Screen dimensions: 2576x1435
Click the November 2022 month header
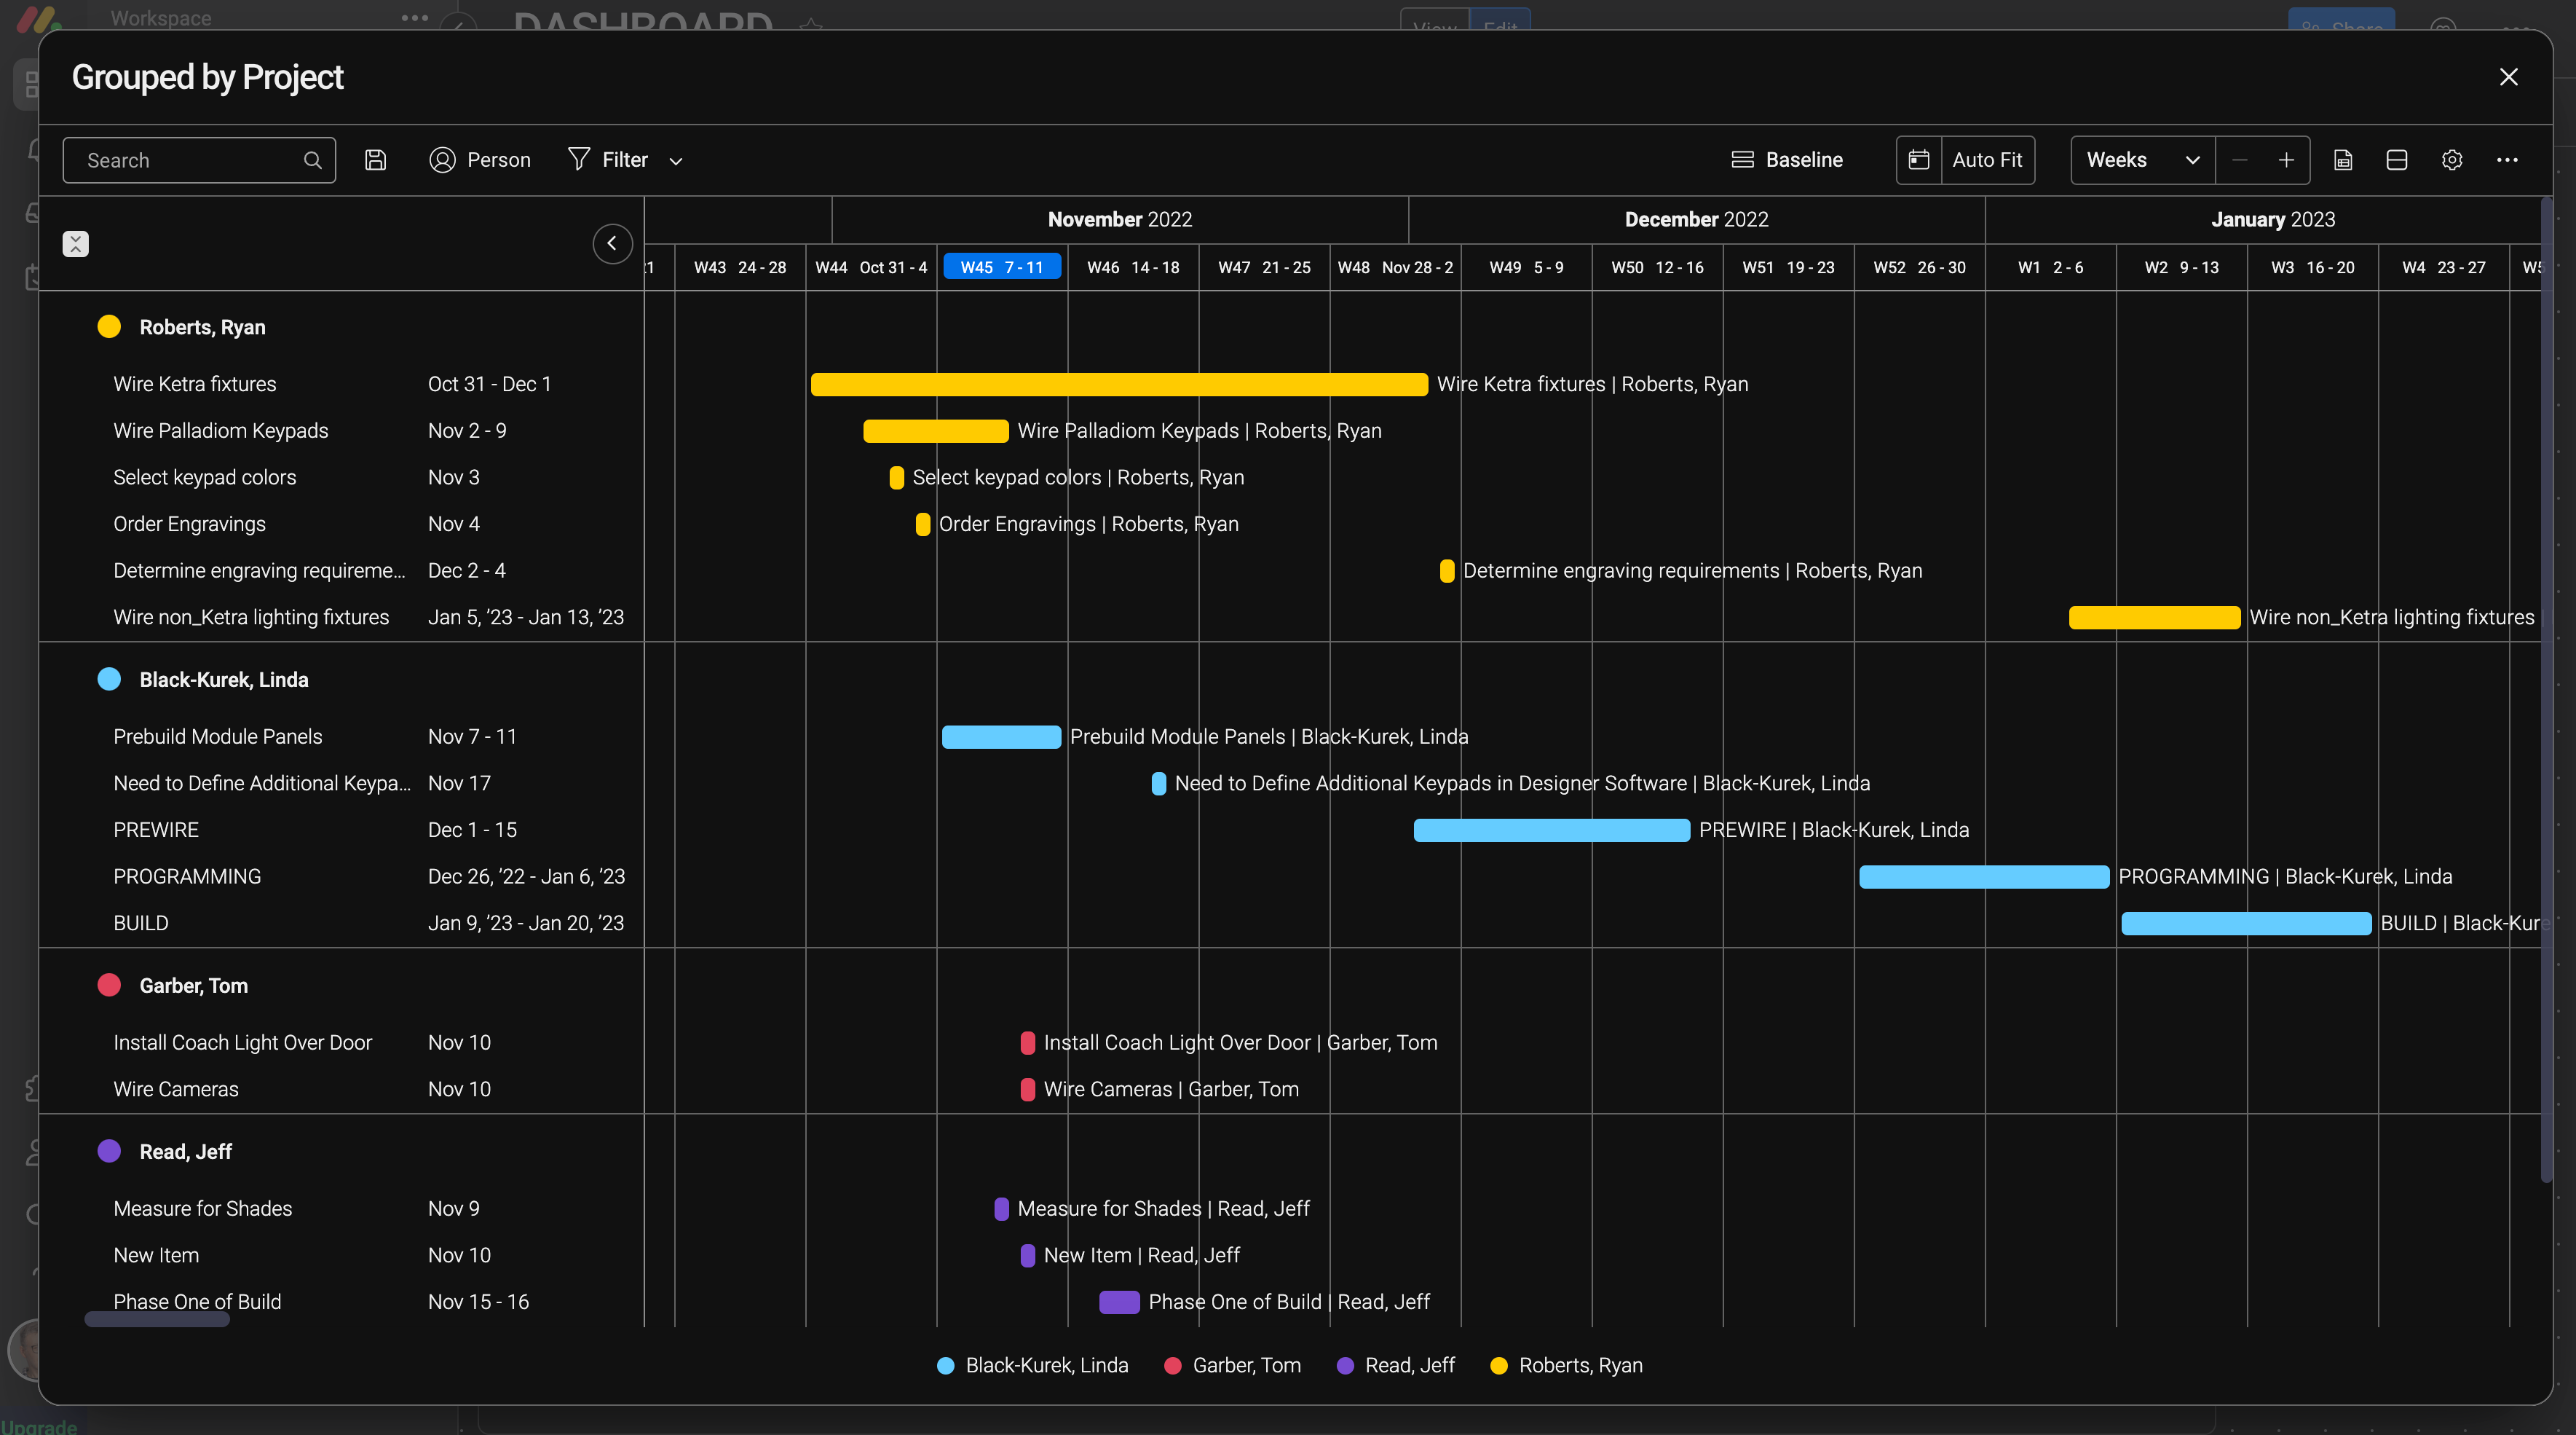coord(1120,219)
